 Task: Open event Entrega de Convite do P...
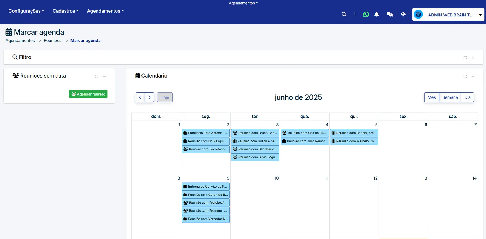pyautogui.click(x=206, y=187)
